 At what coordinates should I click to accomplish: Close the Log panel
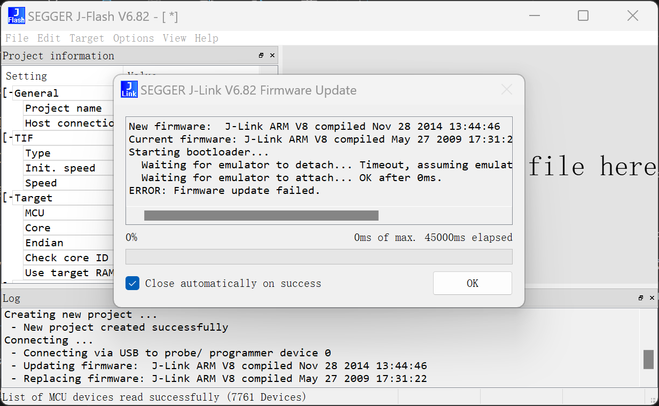tap(652, 298)
